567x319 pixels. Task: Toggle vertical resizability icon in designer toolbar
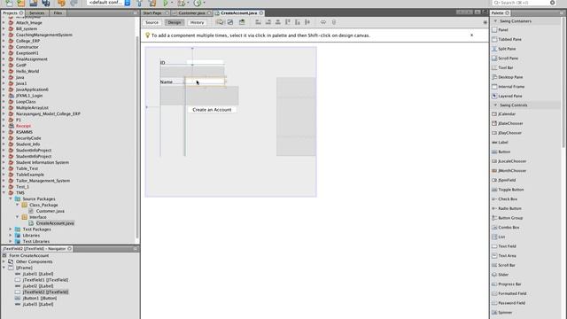pos(333,22)
